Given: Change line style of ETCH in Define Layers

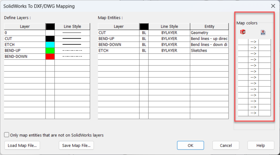Looking at the screenshot, I should point(72,44).
